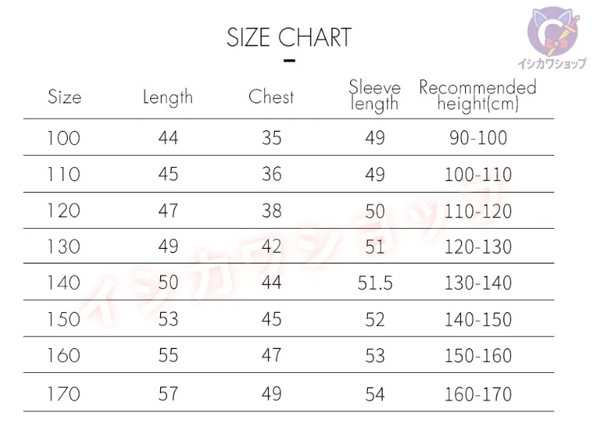This screenshot has height=433, width=592.
Task: Click size 130 row label
Action: point(63,247)
